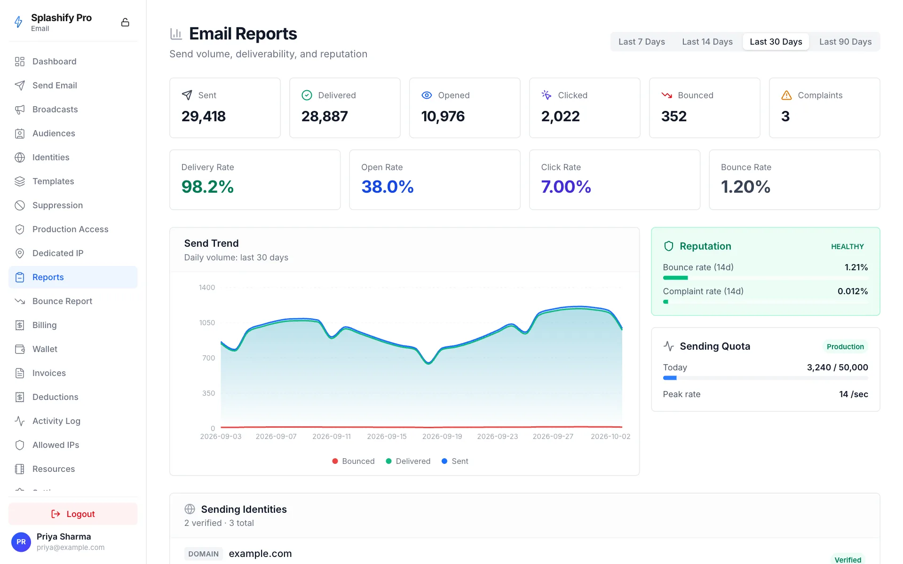Image resolution: width=903 pixels, height=564 pixels.
Task: Toggle the Sent series in chart legend
Action: [x=455, y=461]
